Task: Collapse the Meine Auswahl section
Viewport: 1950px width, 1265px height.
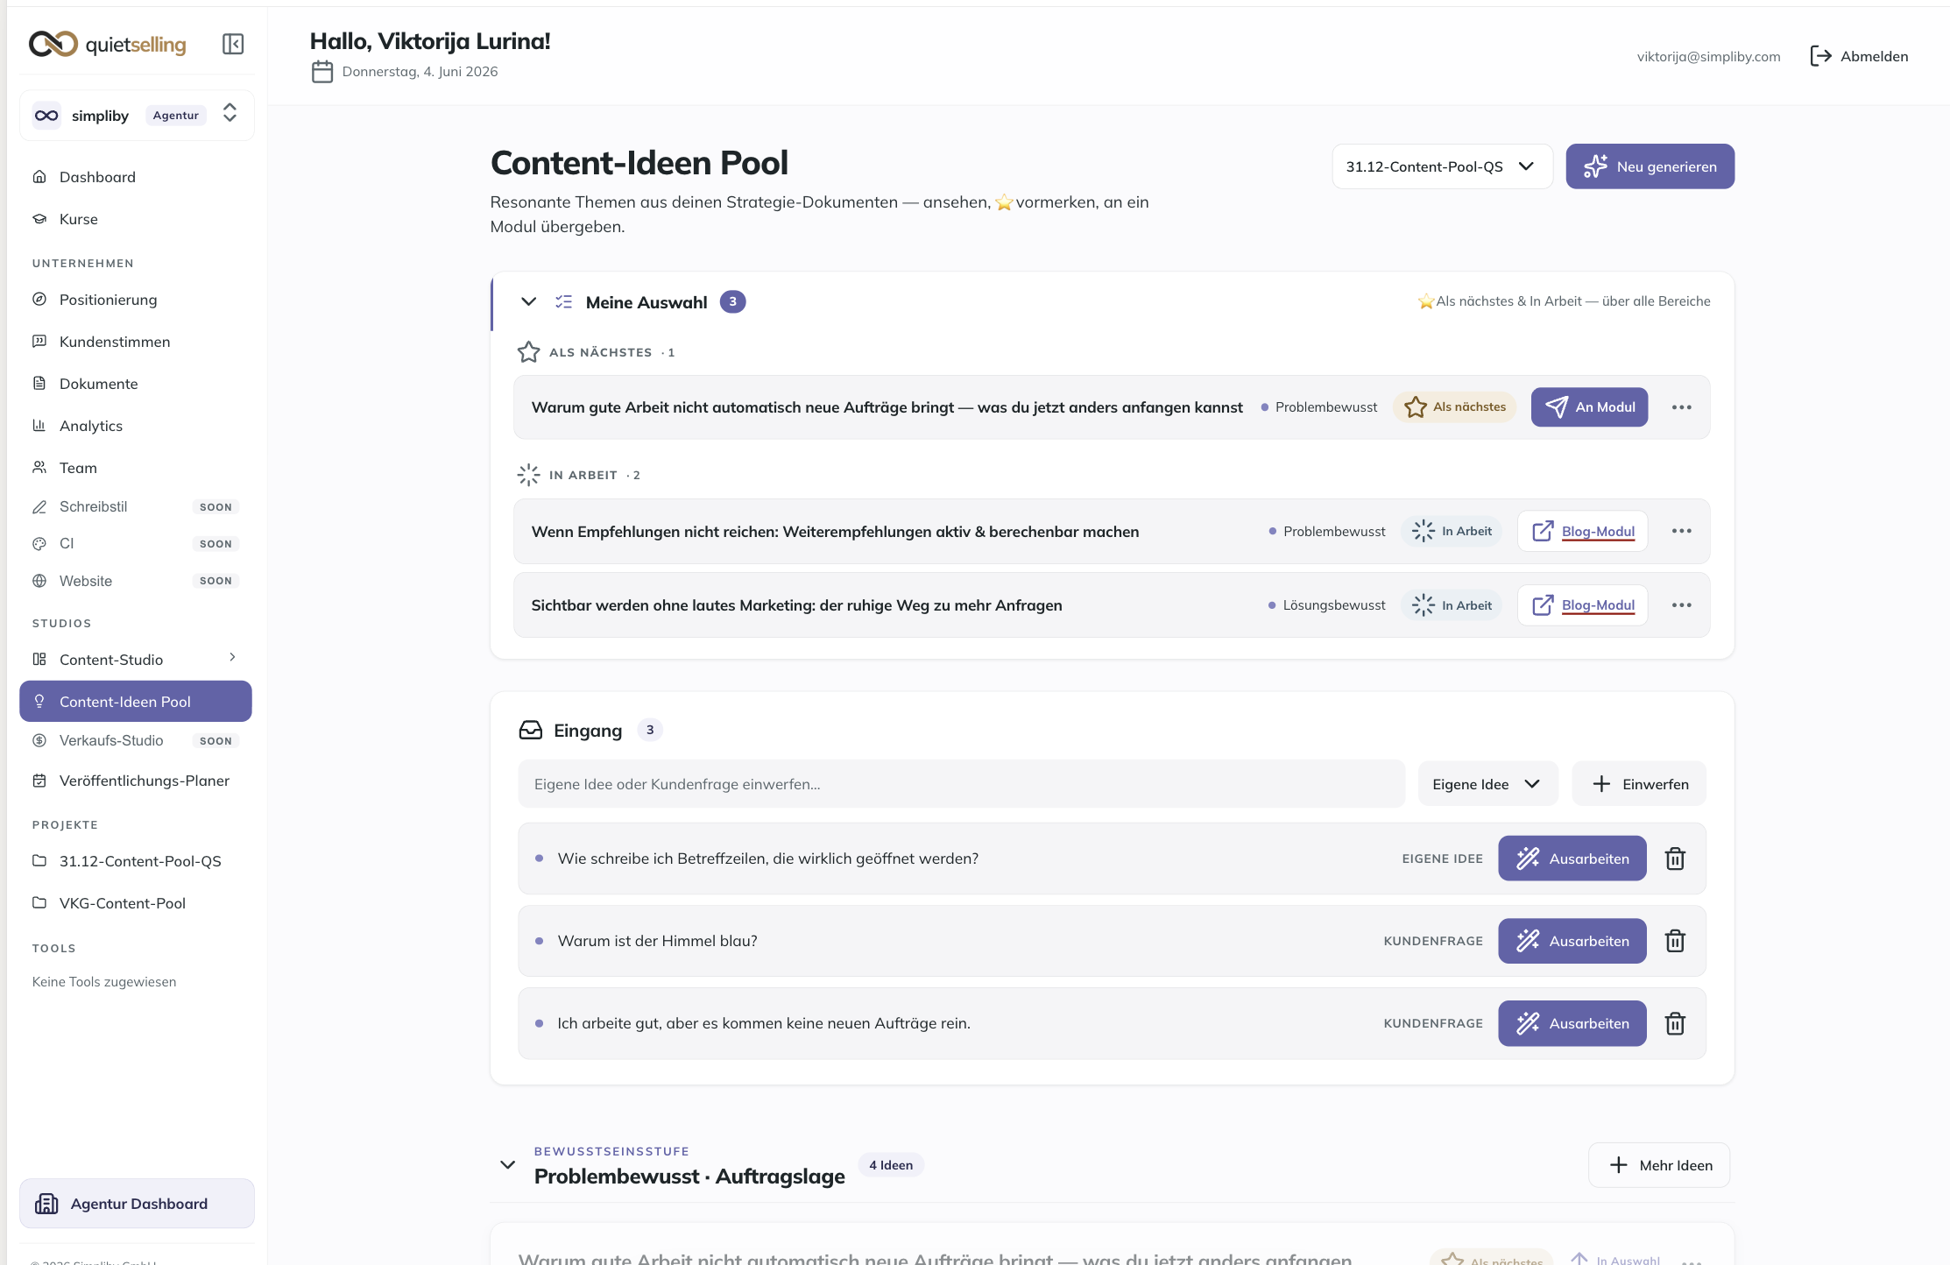Action: coord(528,301)
